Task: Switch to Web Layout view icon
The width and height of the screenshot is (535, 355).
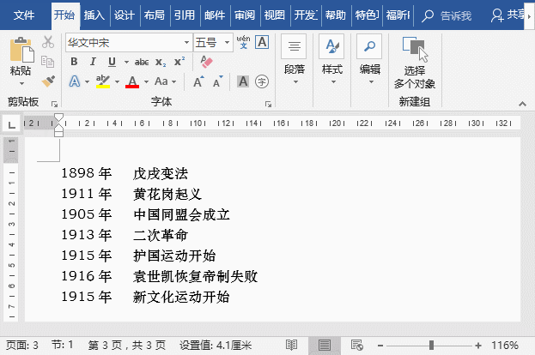Action: 357,345
